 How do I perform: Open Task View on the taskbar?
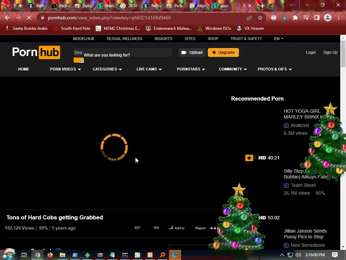point(24,255)
